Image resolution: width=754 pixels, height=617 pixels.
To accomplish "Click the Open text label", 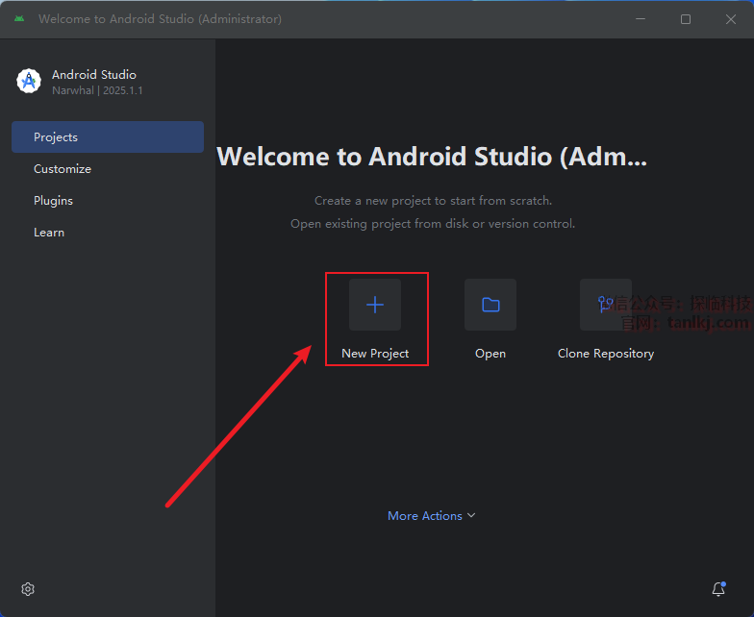I will pos(490,354).
